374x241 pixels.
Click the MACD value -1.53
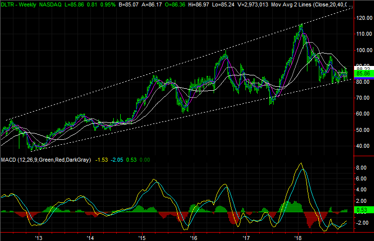[x=102, y=160]
